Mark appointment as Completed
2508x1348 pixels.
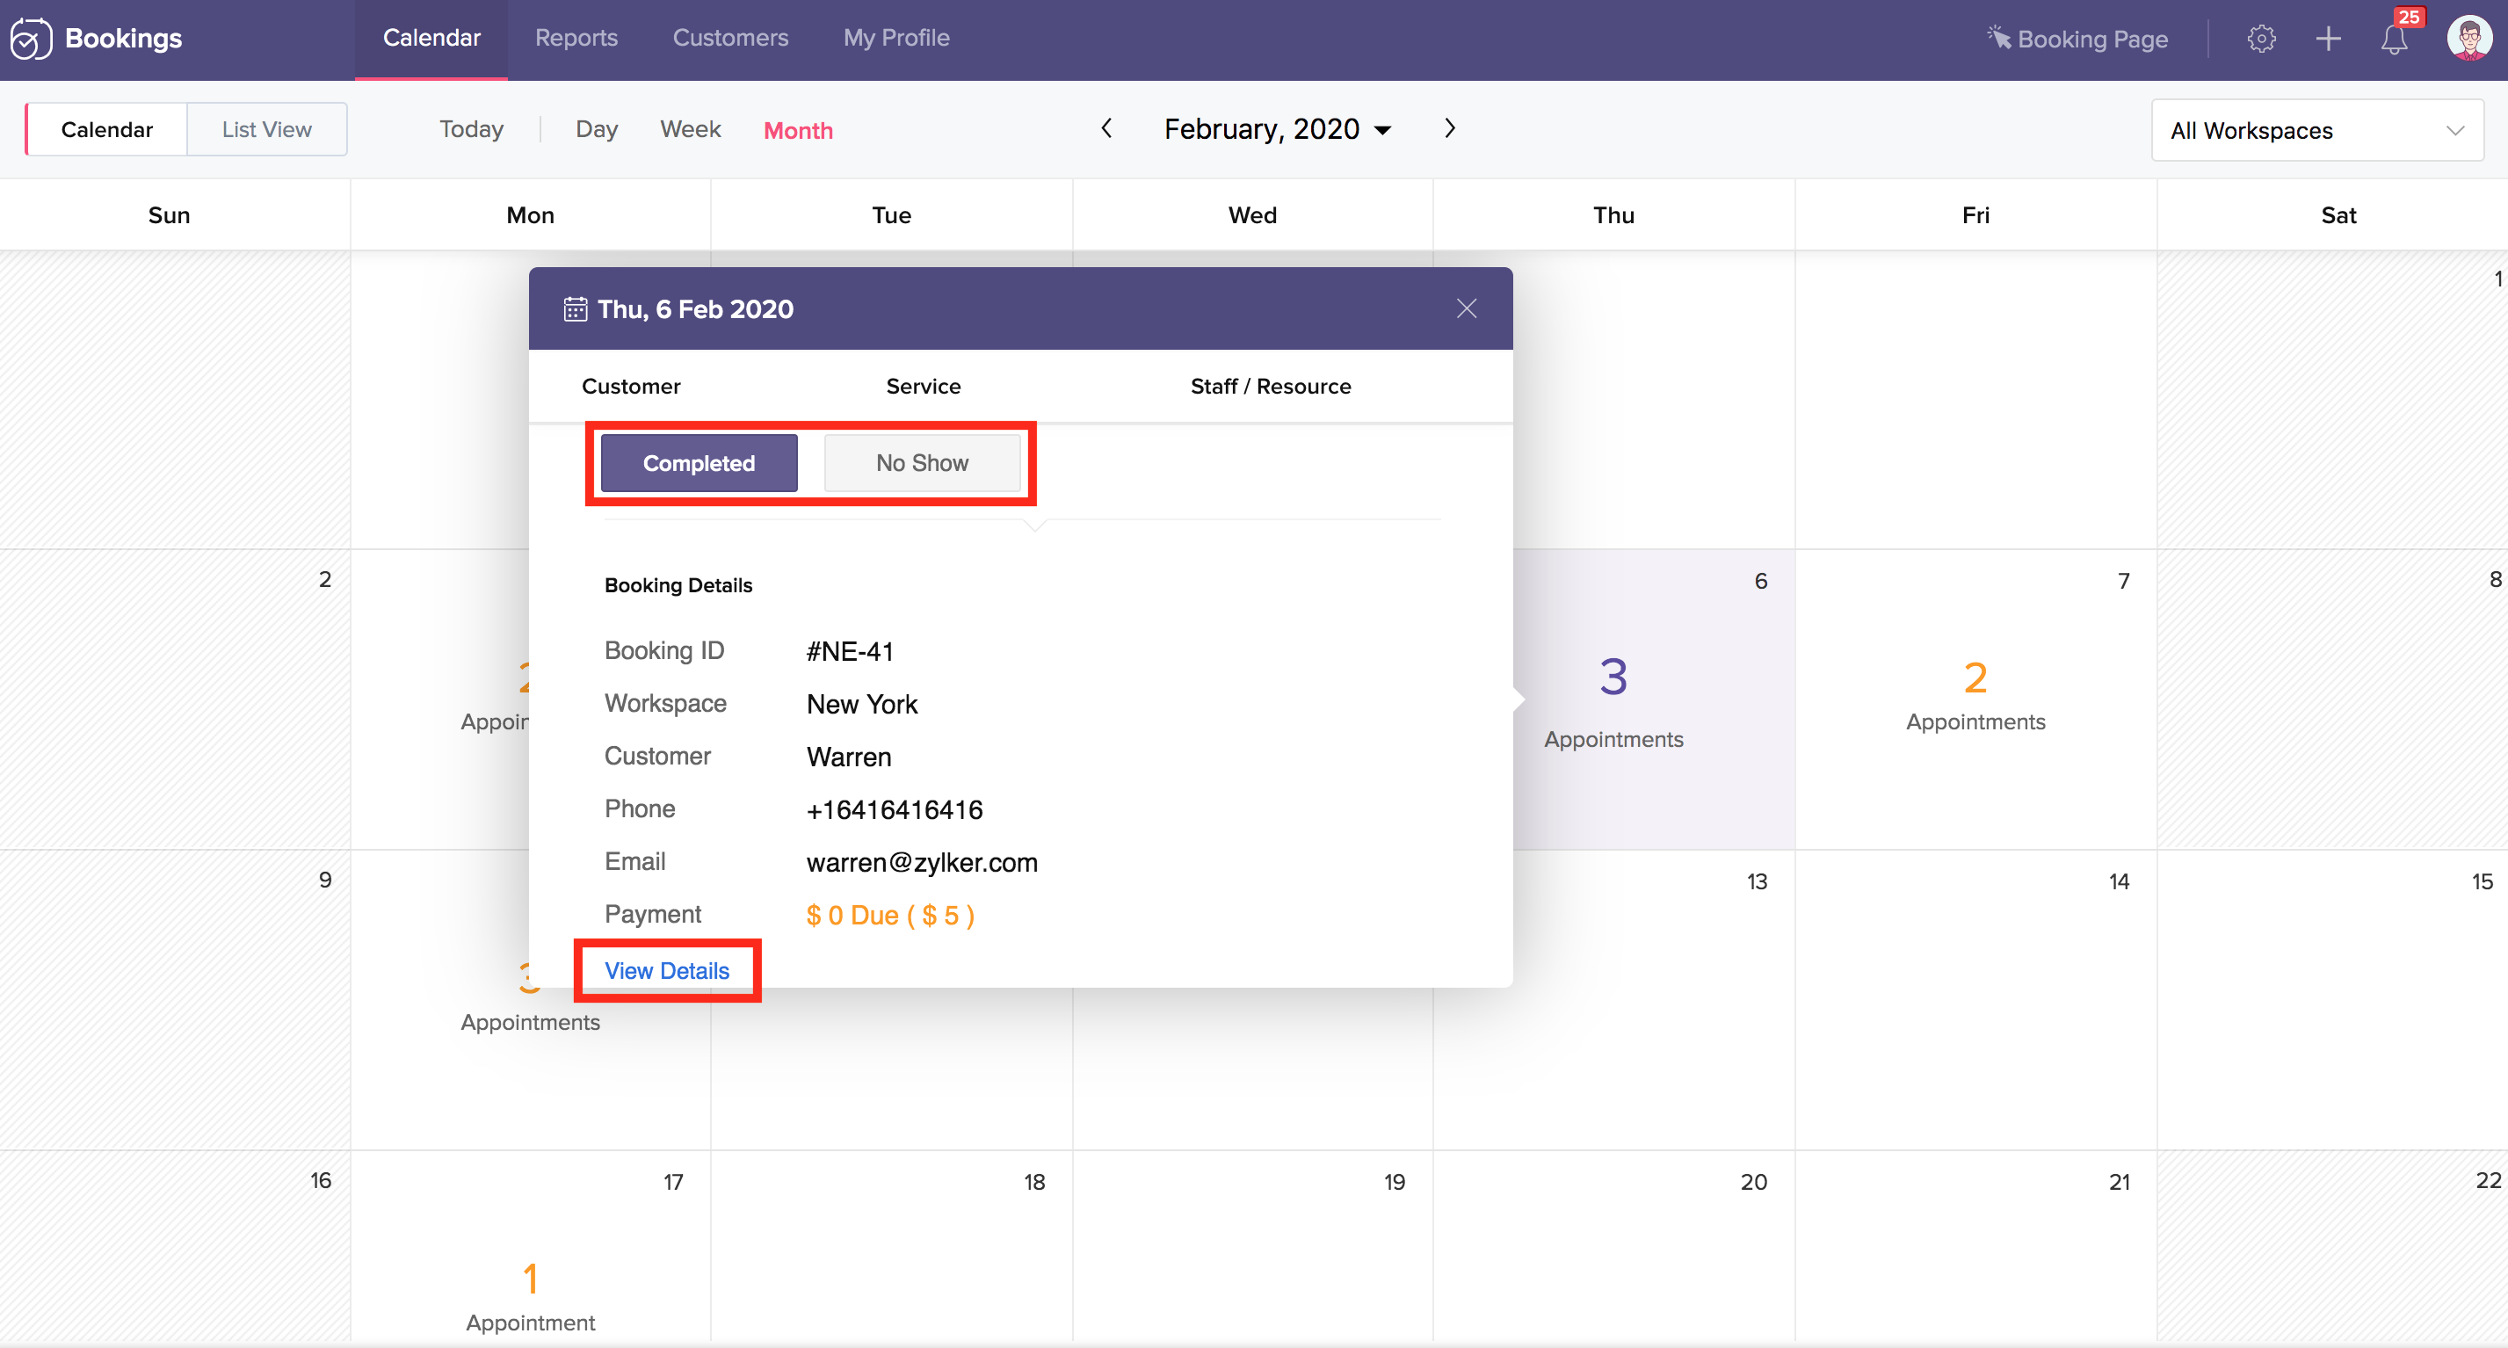[699, 463]
